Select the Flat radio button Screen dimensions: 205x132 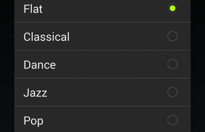(x=172, y=8)
